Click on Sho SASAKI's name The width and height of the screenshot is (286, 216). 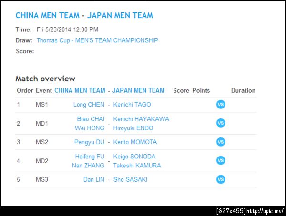[x=130, y=179]
